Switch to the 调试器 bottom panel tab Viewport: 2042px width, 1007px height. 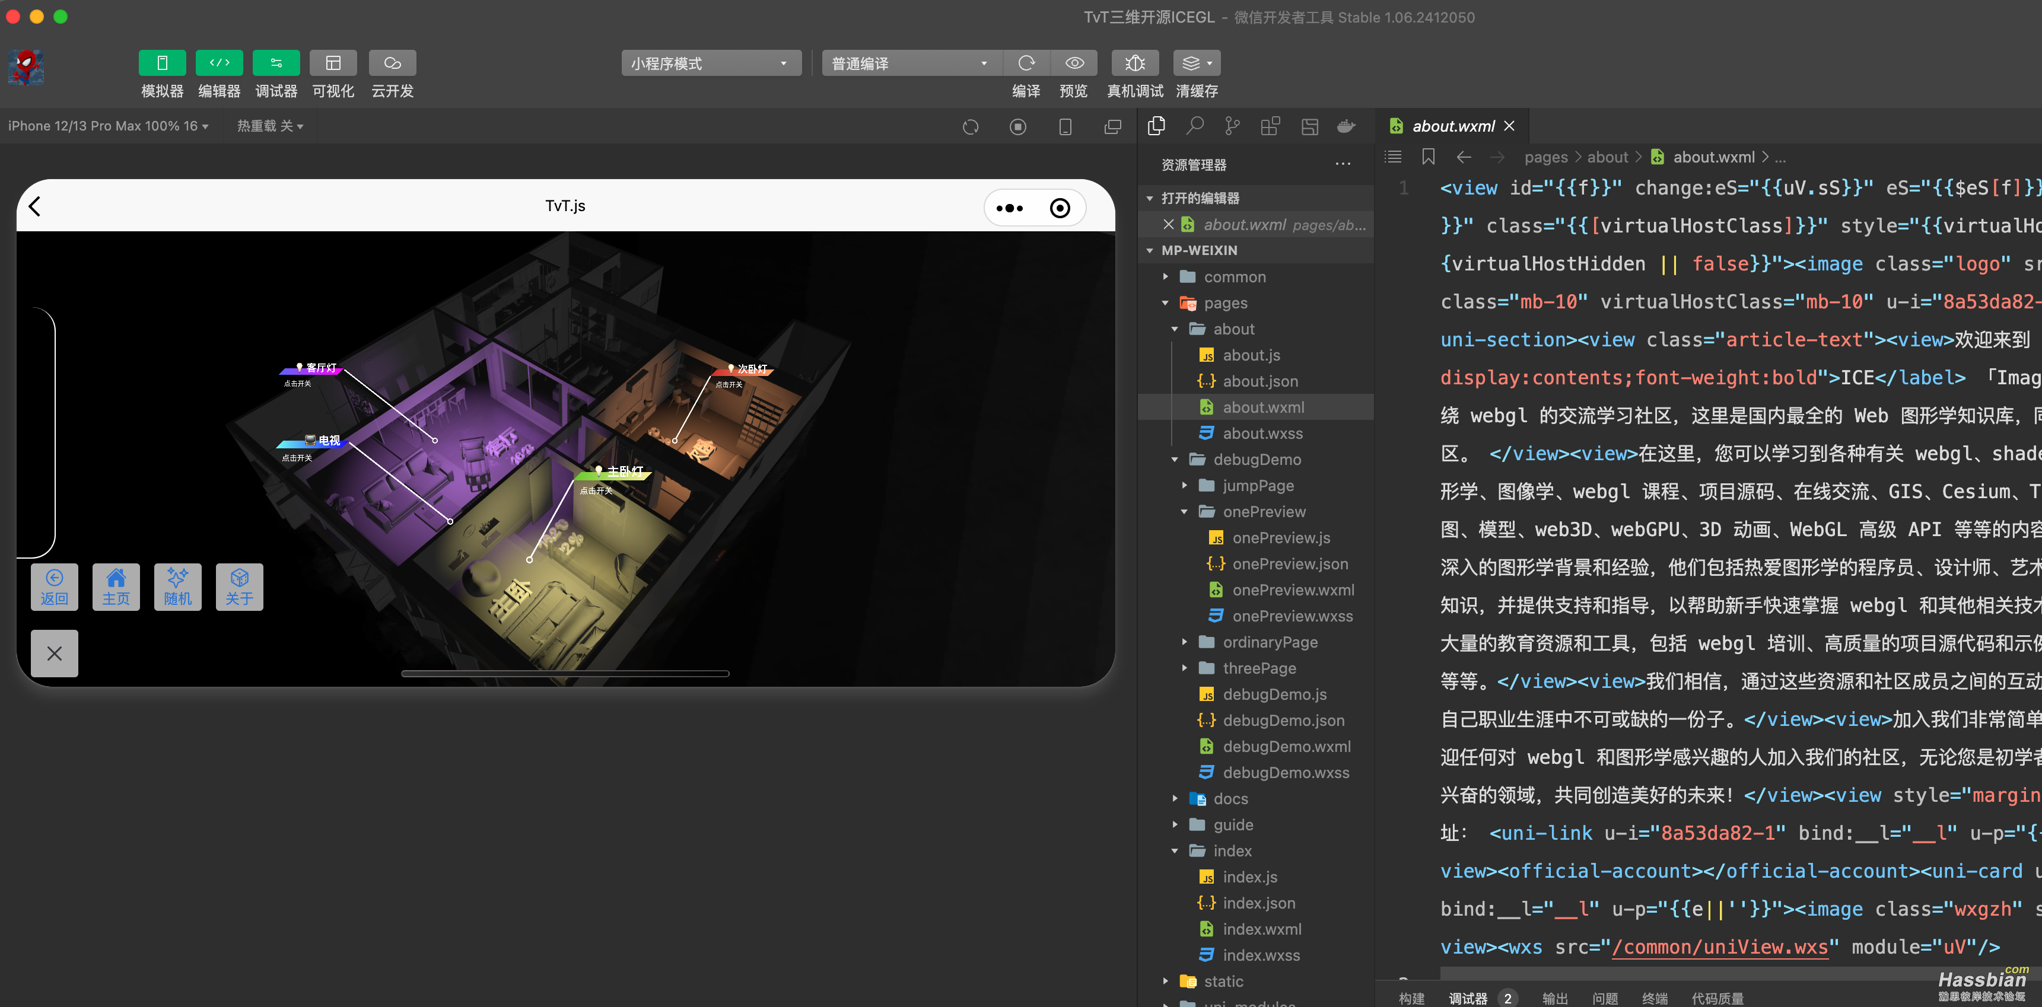click(x=1468, y=998)
